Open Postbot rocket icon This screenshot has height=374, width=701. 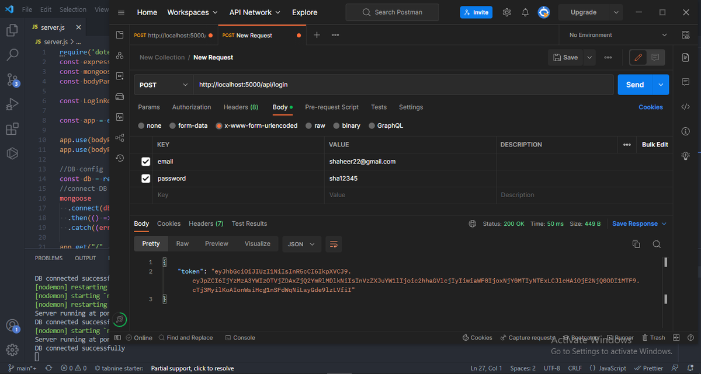pos(120,320)
